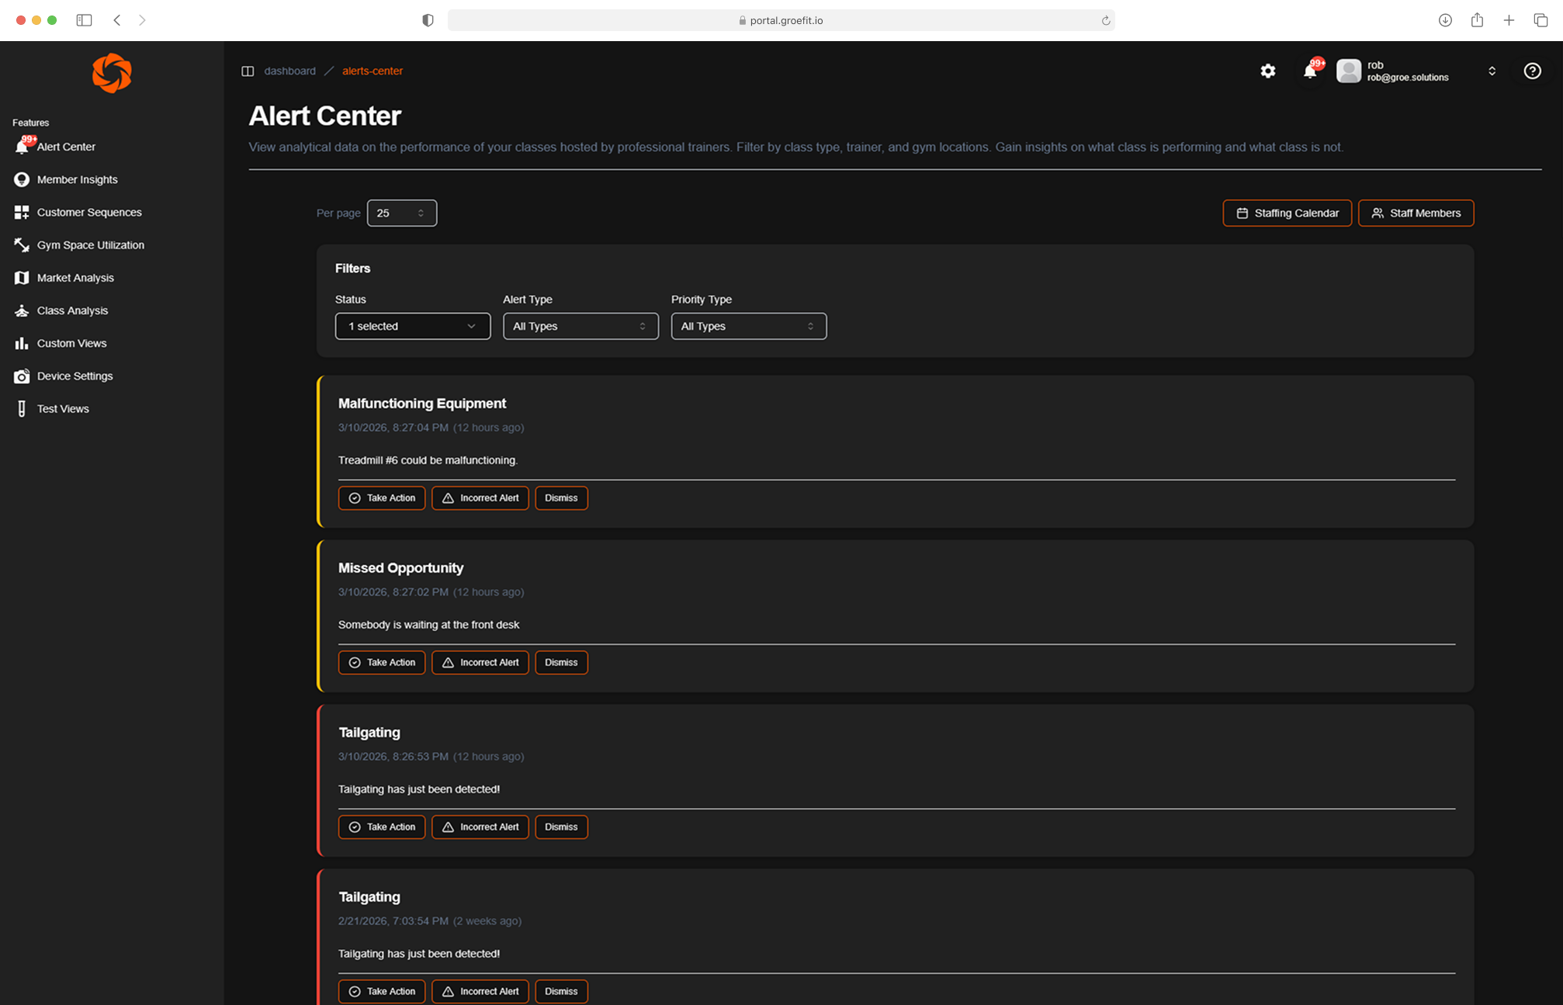Mark the Tailgating alert as Incorrect Alert
This screenshot has width=1563, height=1005.
coord(480,827)
